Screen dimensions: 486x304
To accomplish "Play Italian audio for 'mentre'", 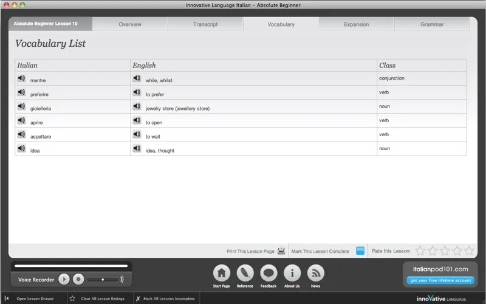I will [x=21, y=78].
